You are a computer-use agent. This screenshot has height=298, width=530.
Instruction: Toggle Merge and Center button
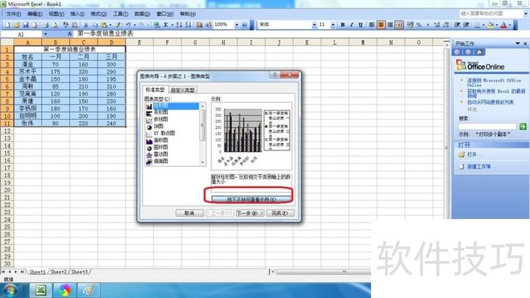pos(399,24)
